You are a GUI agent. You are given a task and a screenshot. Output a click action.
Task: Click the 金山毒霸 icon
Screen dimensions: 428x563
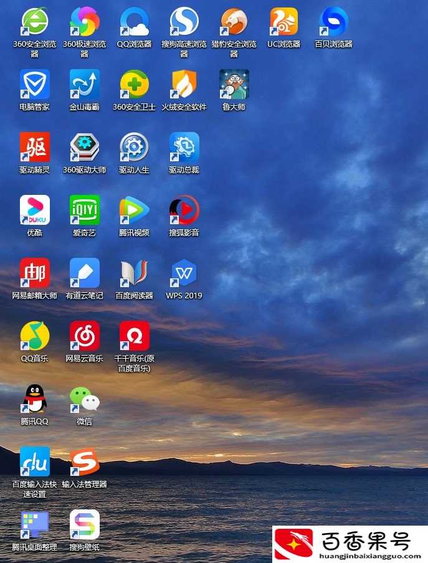pos(84,84)
